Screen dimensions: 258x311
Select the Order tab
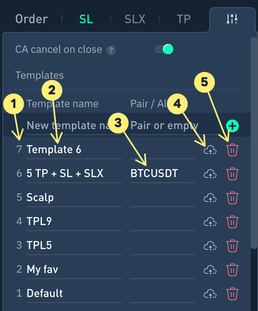pyautogui.click(x=32, y=19)
